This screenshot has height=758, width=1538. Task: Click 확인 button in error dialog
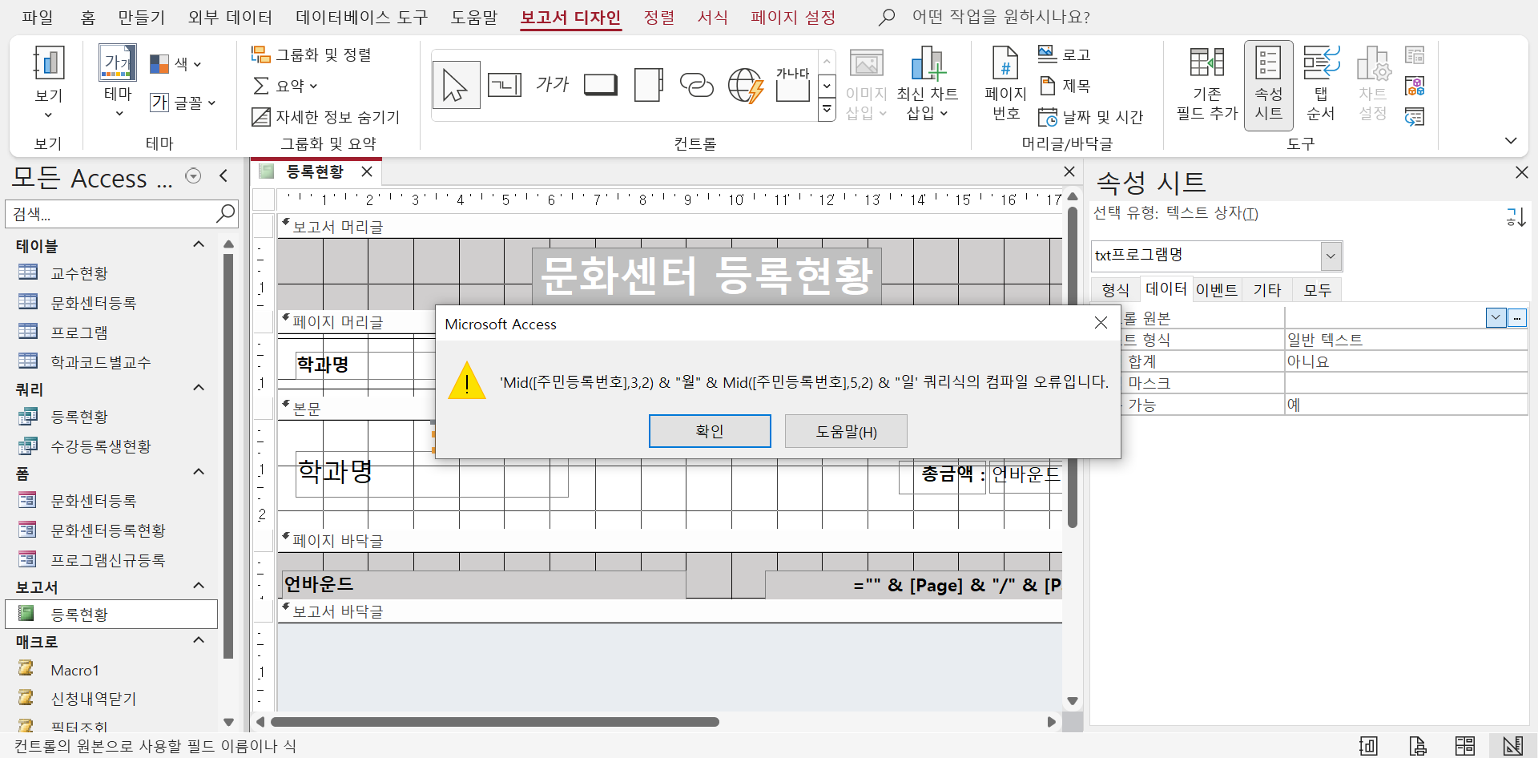(710, 431)
